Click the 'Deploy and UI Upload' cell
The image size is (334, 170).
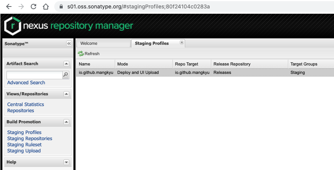[138, 72]
